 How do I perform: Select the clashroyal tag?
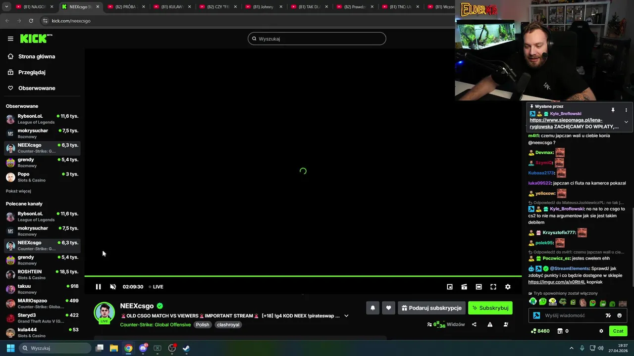click(228, 325)
